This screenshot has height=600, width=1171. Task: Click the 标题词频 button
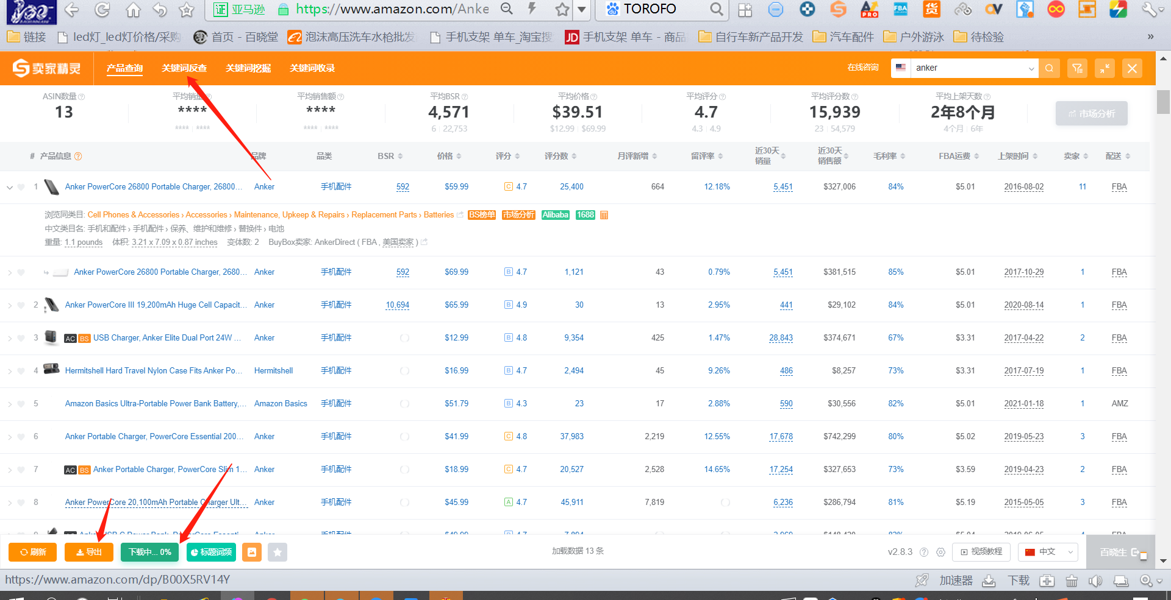211,552
